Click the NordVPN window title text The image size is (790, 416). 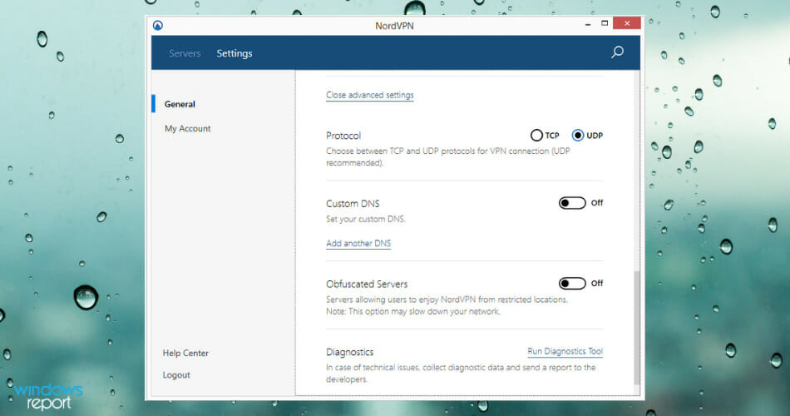[394, 26]
